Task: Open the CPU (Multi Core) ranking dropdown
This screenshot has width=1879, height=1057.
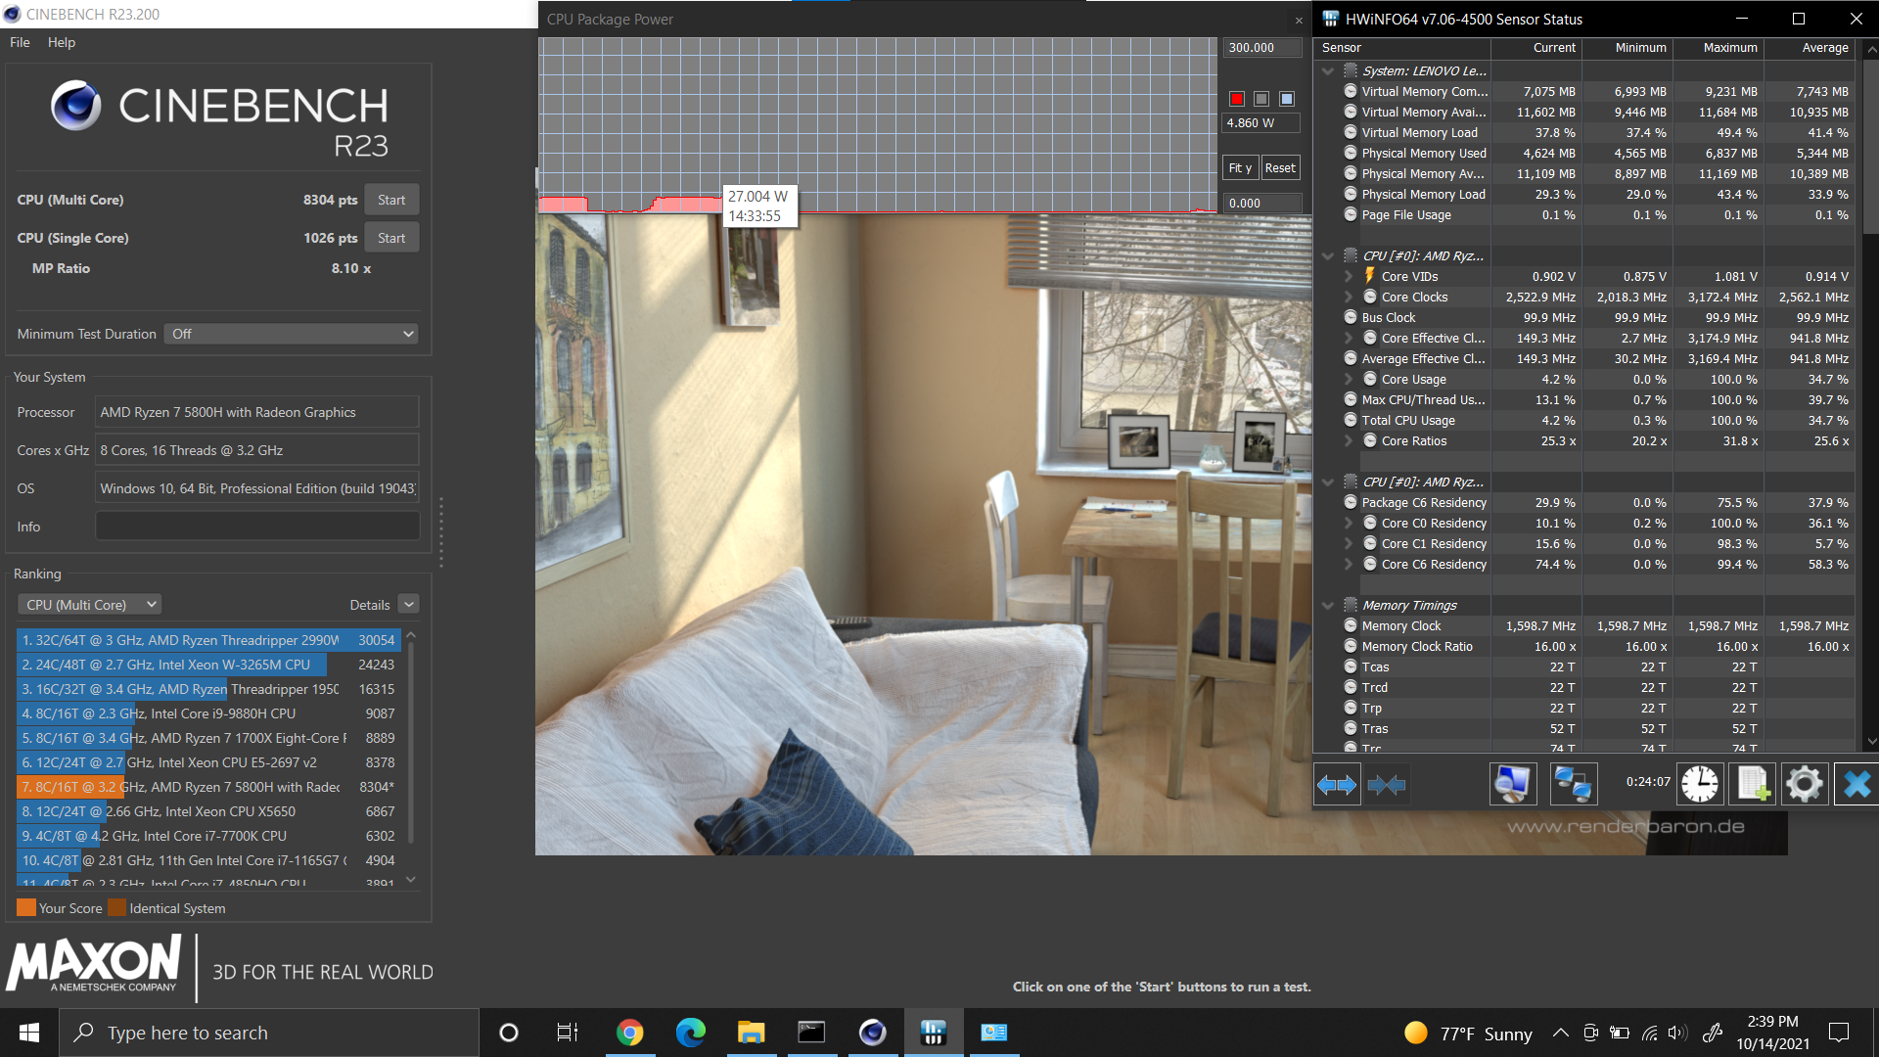Action: (89, 605)
